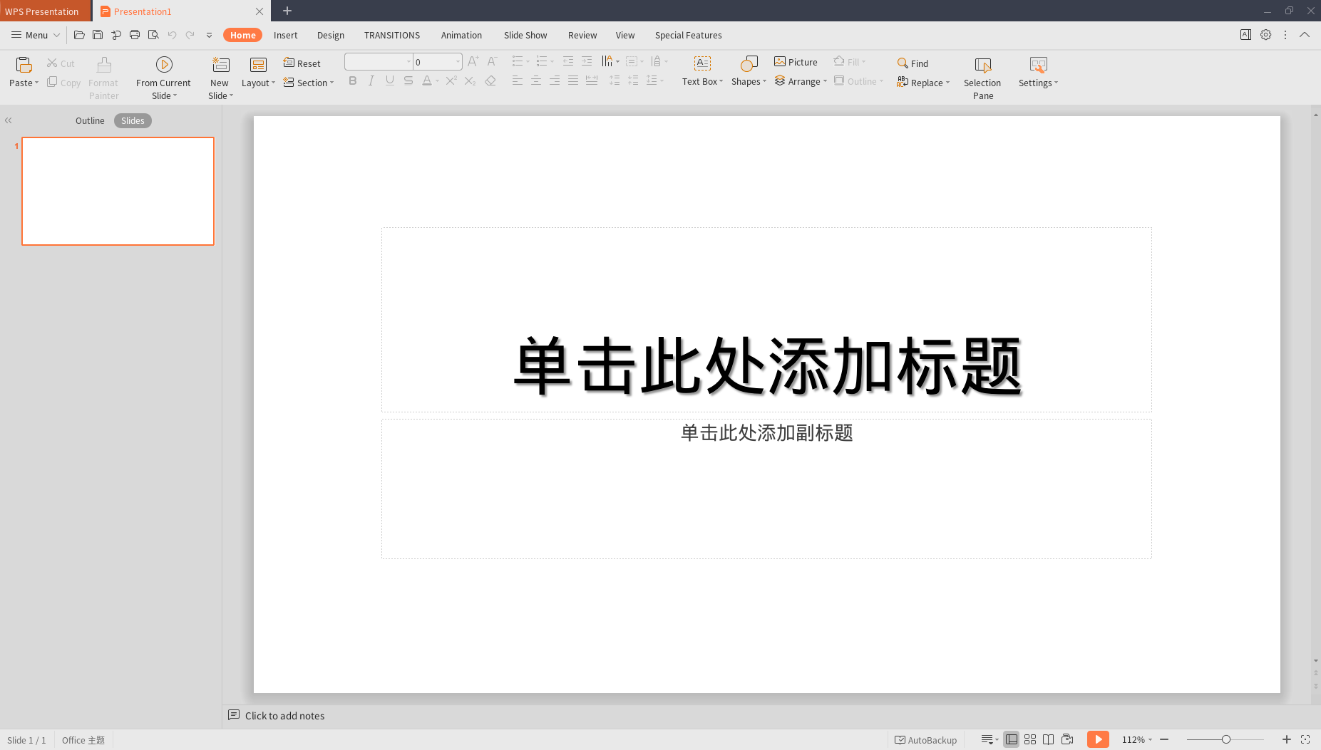
Task: Click the Picture insert icon
Action: [780, 62]
